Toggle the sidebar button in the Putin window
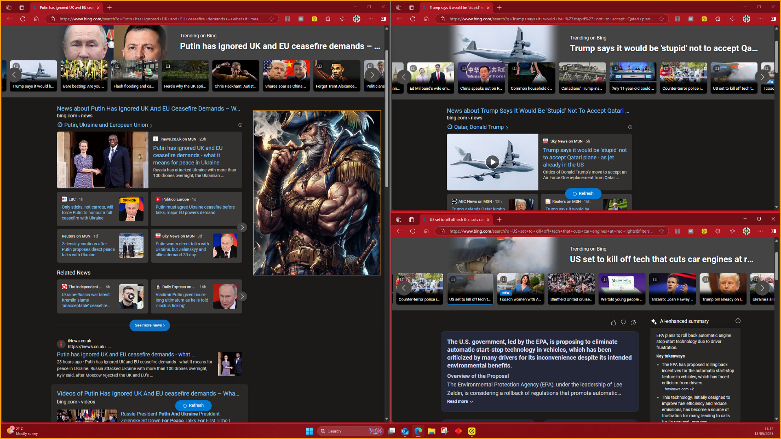The image size is (781, 439). 383,19
